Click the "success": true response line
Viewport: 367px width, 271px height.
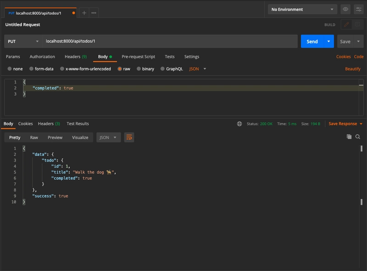(50, 196)
